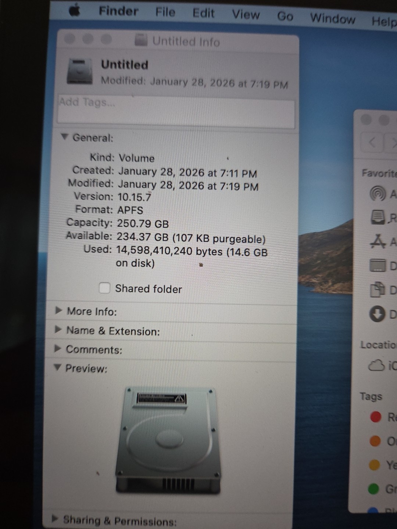Click the capacity value 250.79 GB

[x=143, y=223]
